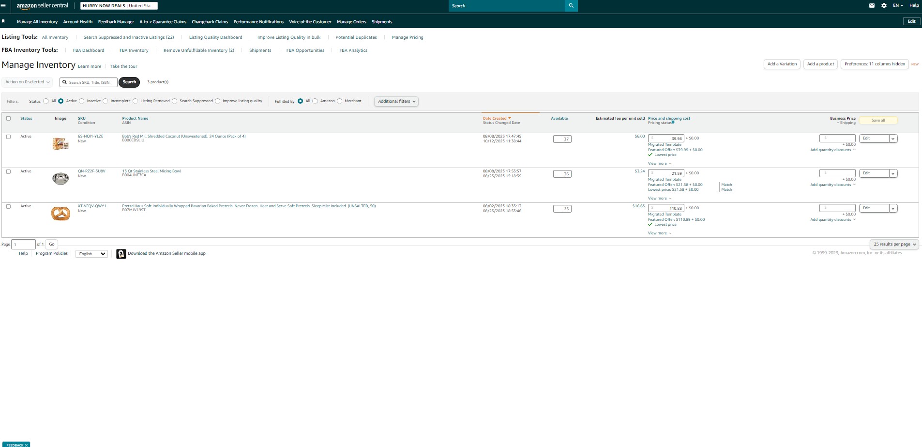Choose the All status radio button
The image size is (922, 447).
point(46,101)
